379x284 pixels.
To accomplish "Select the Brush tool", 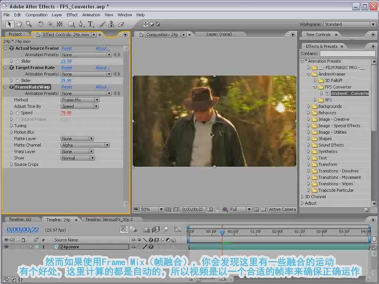I will (102, 24).
